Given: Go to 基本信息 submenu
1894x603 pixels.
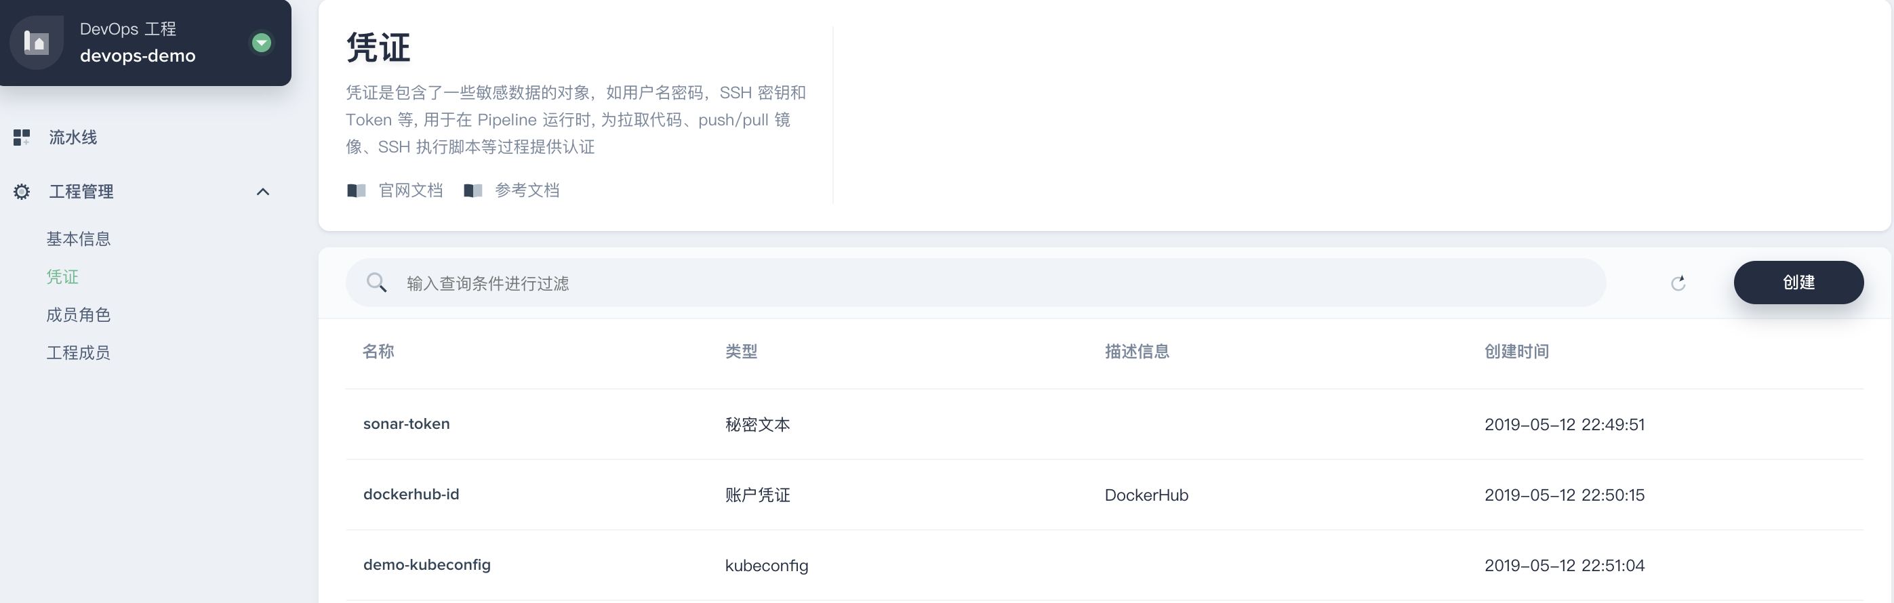Looking at the screenshot, I should 78,238.
